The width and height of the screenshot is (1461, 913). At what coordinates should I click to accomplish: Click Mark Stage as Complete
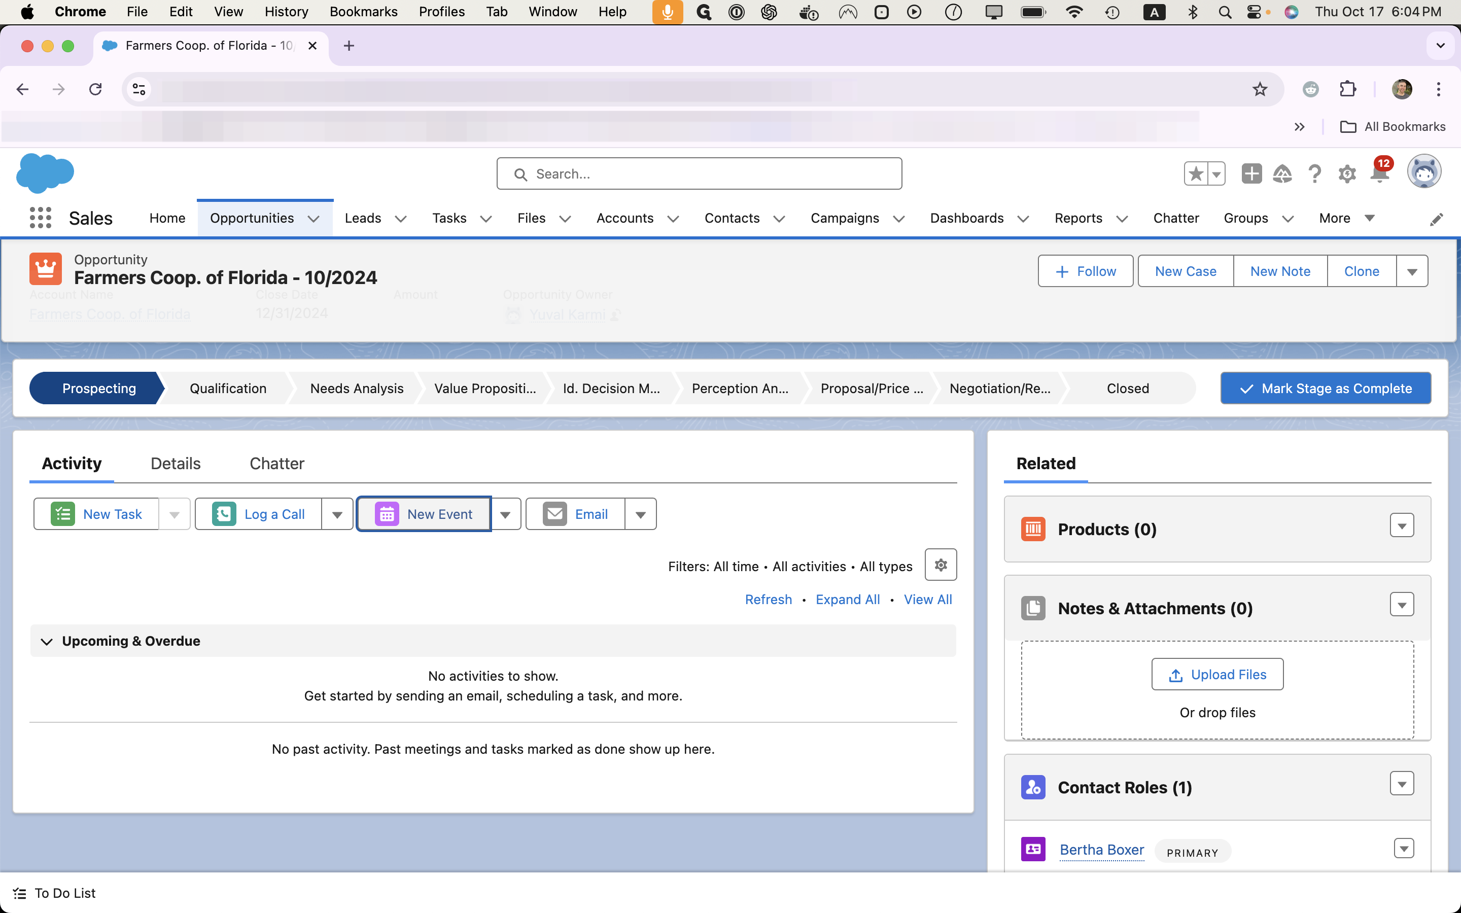(x=1325, y=388)
